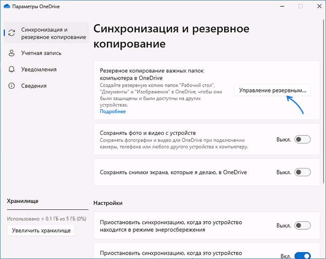Click the Настройки section heading
Image resolution: width=326 pixels, height=259 pixels.
coord(108,203)
